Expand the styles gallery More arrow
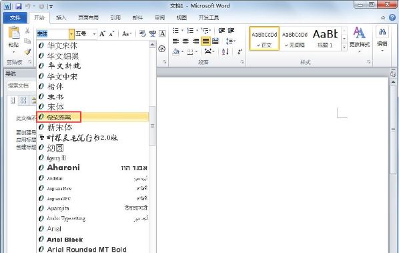Image resolution: width=399 pixels, height=253 pixels. (x=344, y=47)
